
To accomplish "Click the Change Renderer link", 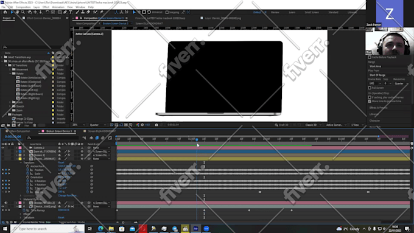I will (68, 195).
